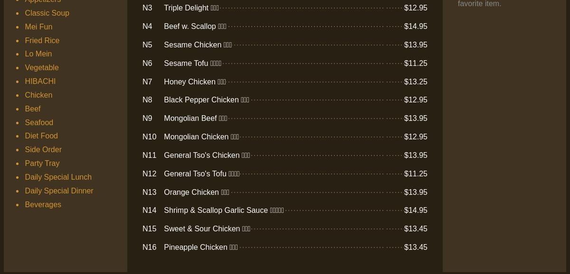
Task: Open the Classic Soup category
Action: click(47, 13)
